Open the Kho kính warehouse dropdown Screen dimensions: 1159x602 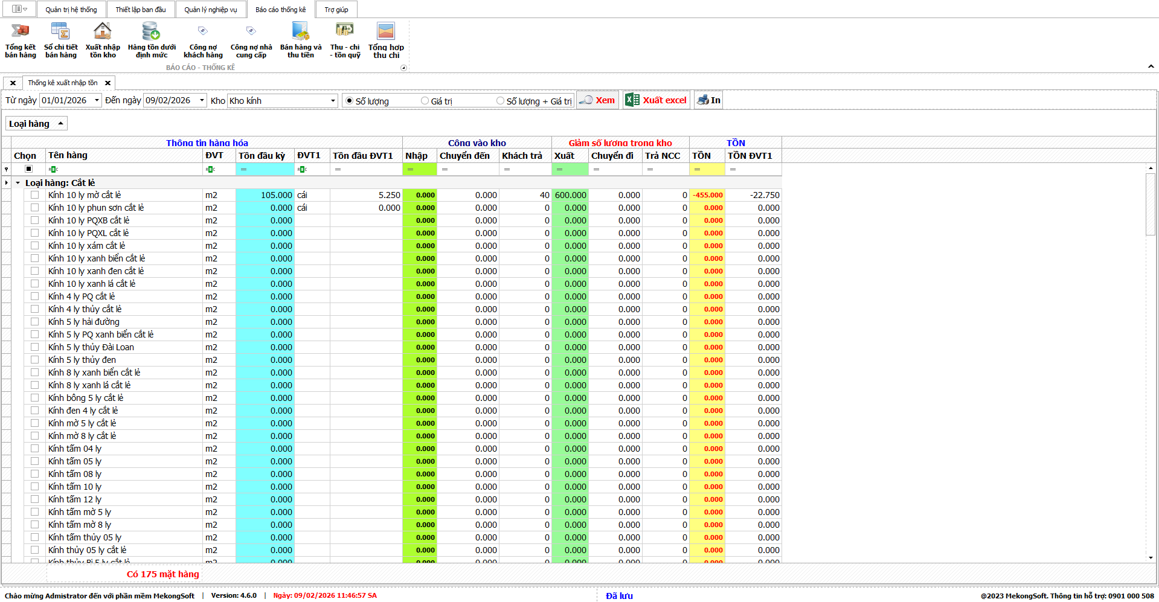pyautogui.click(x=333, y=101)
